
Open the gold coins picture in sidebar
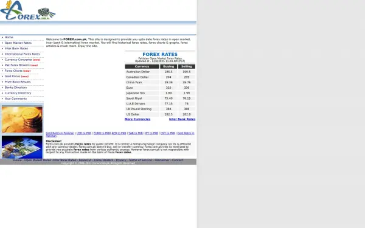pyautogui.click(x=22, y=120)
